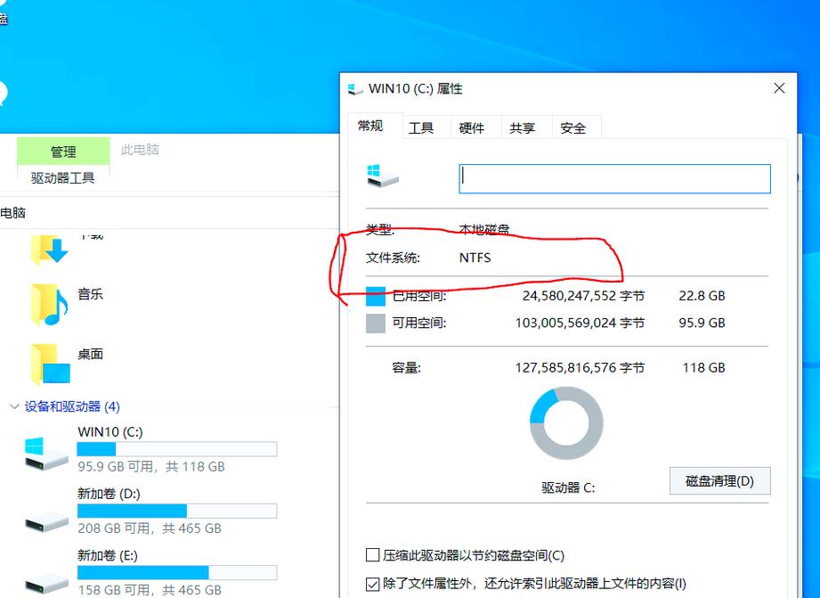
Task: Enable 压缩此驱动器以节约磁盘空间 checkbox
Action: pyautogui.click(x=372, y=555)
